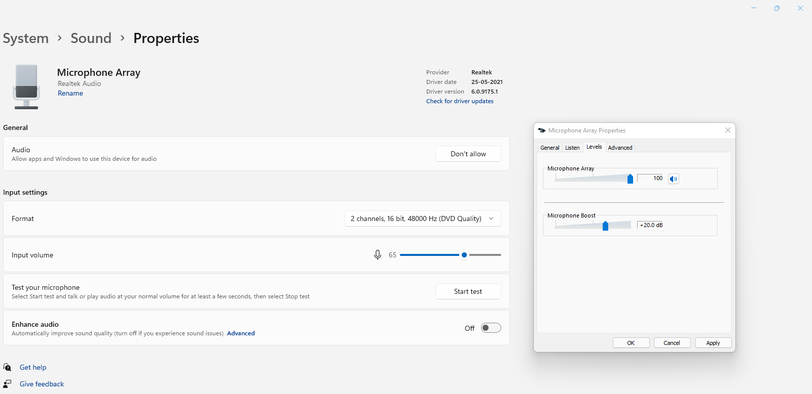Open the Advanced tab in dialog
The height and width of the screenshot is (394, 812).
[620, 148]
